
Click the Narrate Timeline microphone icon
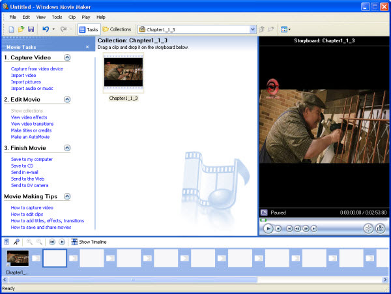click(x=16, y=242)
